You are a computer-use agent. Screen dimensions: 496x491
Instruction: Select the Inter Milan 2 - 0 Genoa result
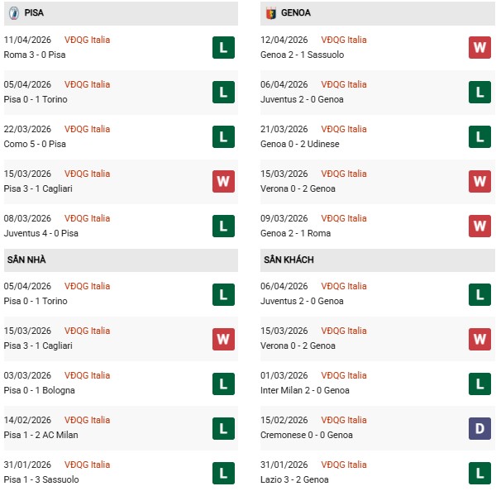[x=308, y=390]
